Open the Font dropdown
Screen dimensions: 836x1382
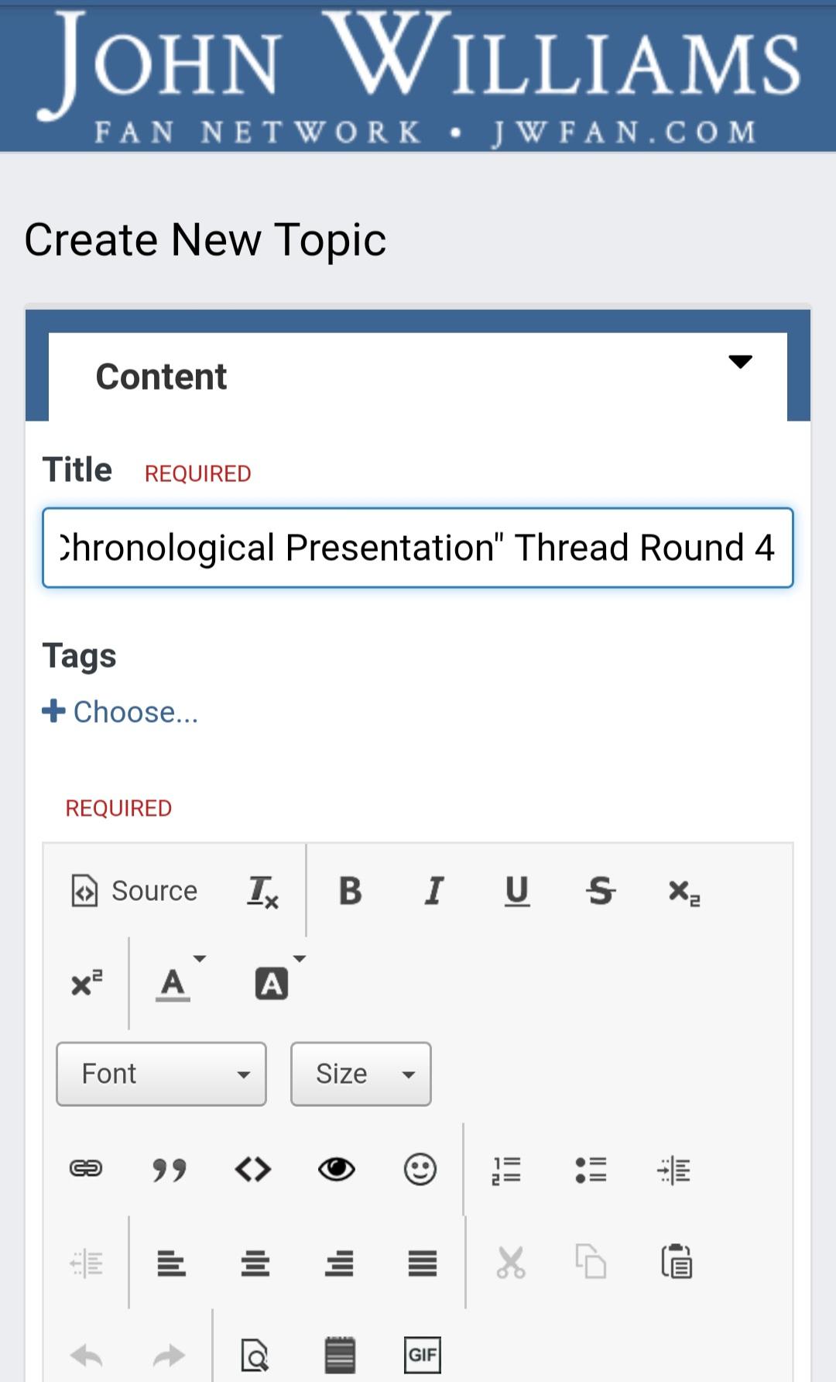[x=161, y=1074]
